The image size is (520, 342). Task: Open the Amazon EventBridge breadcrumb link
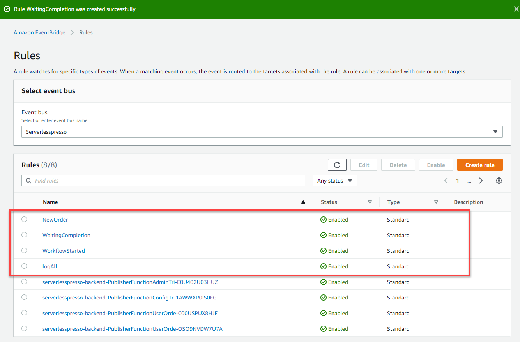point(39,32)
